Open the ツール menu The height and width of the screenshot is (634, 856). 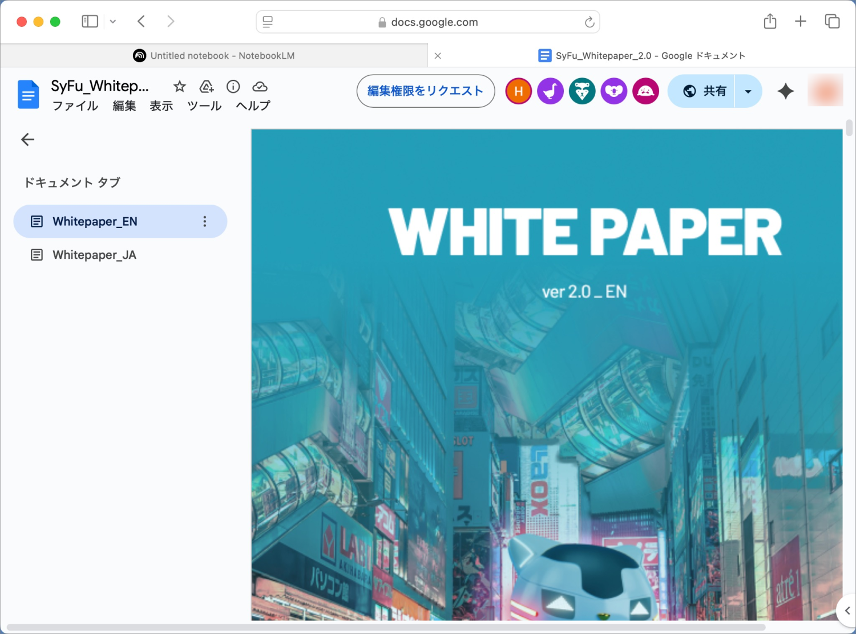pyautogui.click(x=204, y=106)
